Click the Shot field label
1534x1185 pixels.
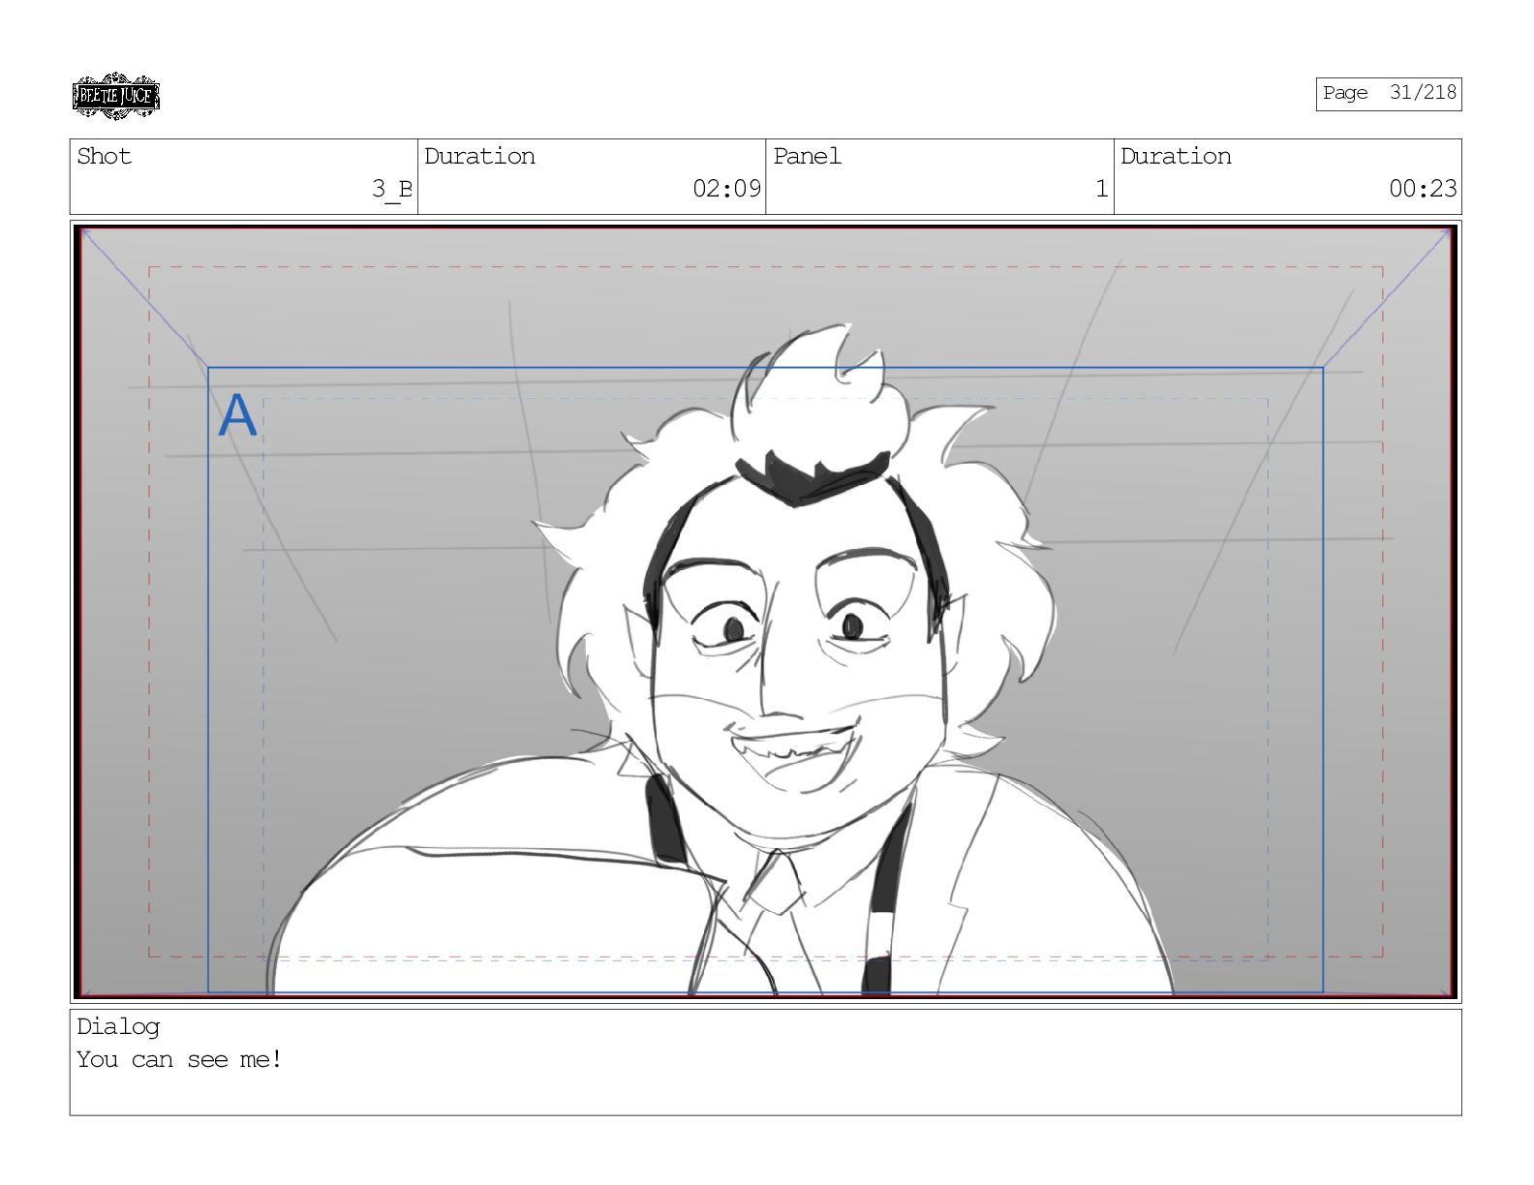104,156
